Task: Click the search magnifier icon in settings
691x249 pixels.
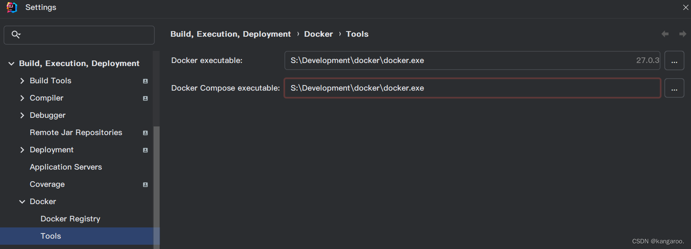Action: point(16,35)
